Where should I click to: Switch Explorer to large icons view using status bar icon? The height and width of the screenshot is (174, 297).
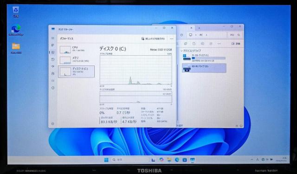tap(241, 126)
